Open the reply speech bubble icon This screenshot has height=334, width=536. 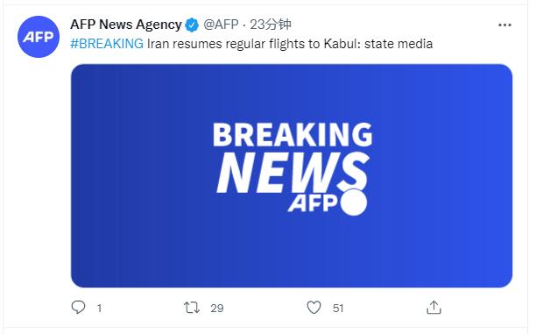pos(78,308)
